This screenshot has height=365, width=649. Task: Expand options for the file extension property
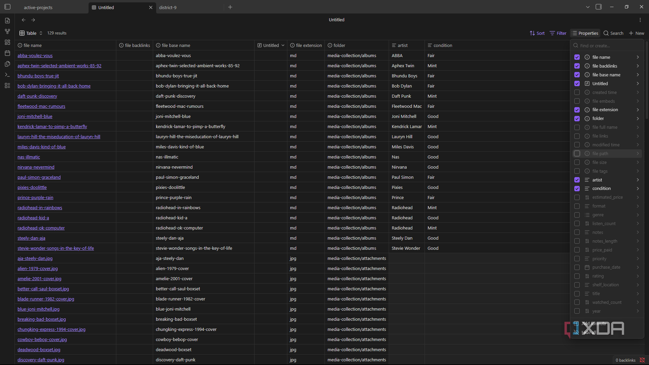click(638, 110)
